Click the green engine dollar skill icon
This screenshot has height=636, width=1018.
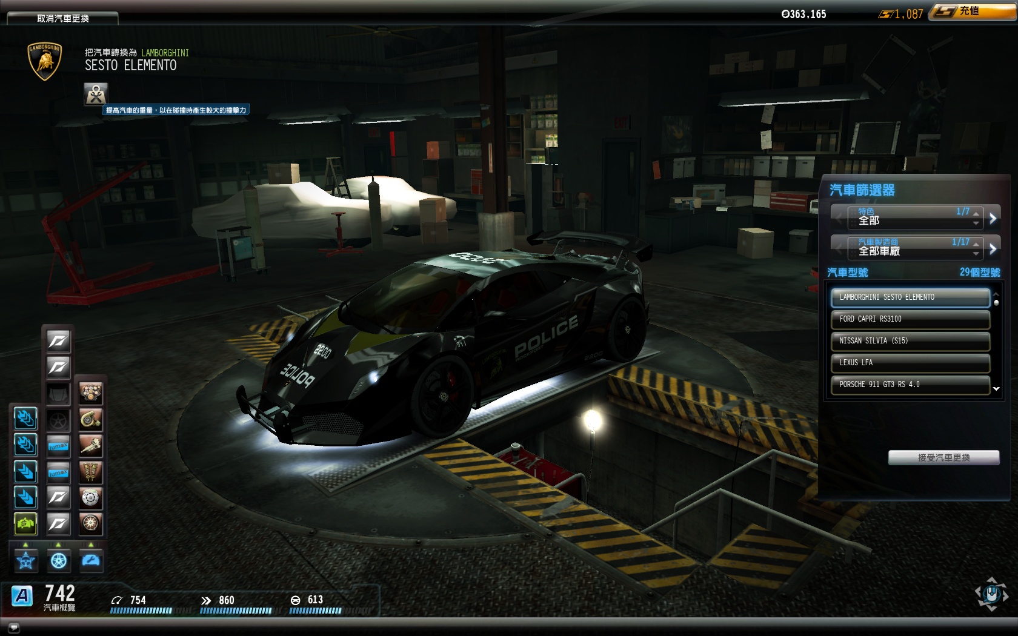pos(25,523)
